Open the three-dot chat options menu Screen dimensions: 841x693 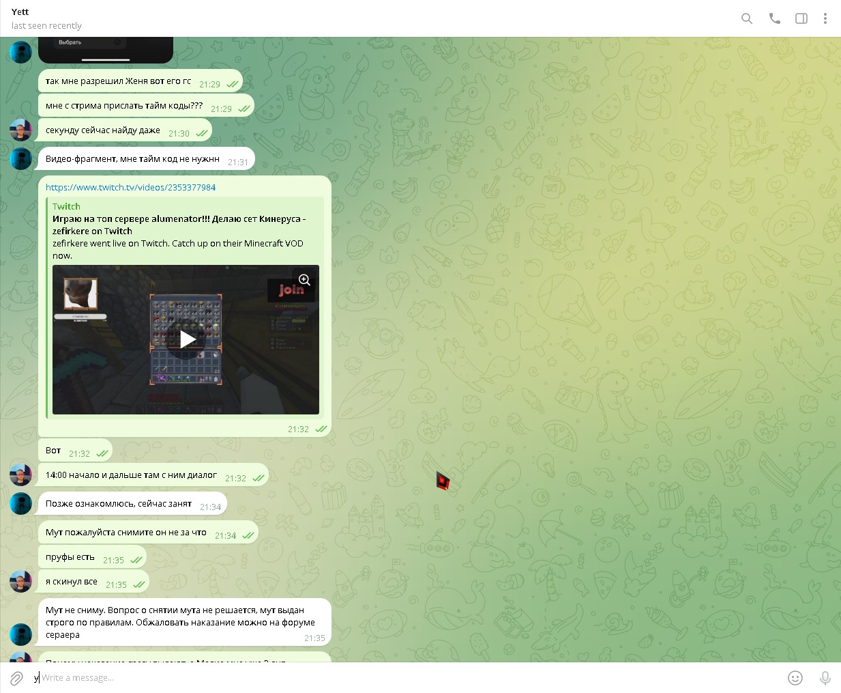[x=825, y=18]
